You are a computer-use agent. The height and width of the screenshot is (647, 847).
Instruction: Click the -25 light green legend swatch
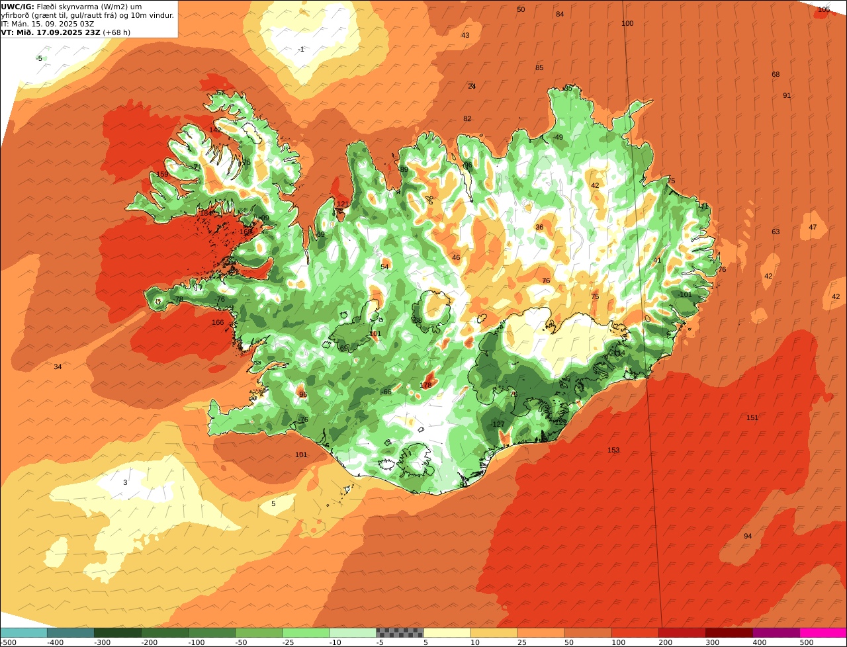click(306, 632)
